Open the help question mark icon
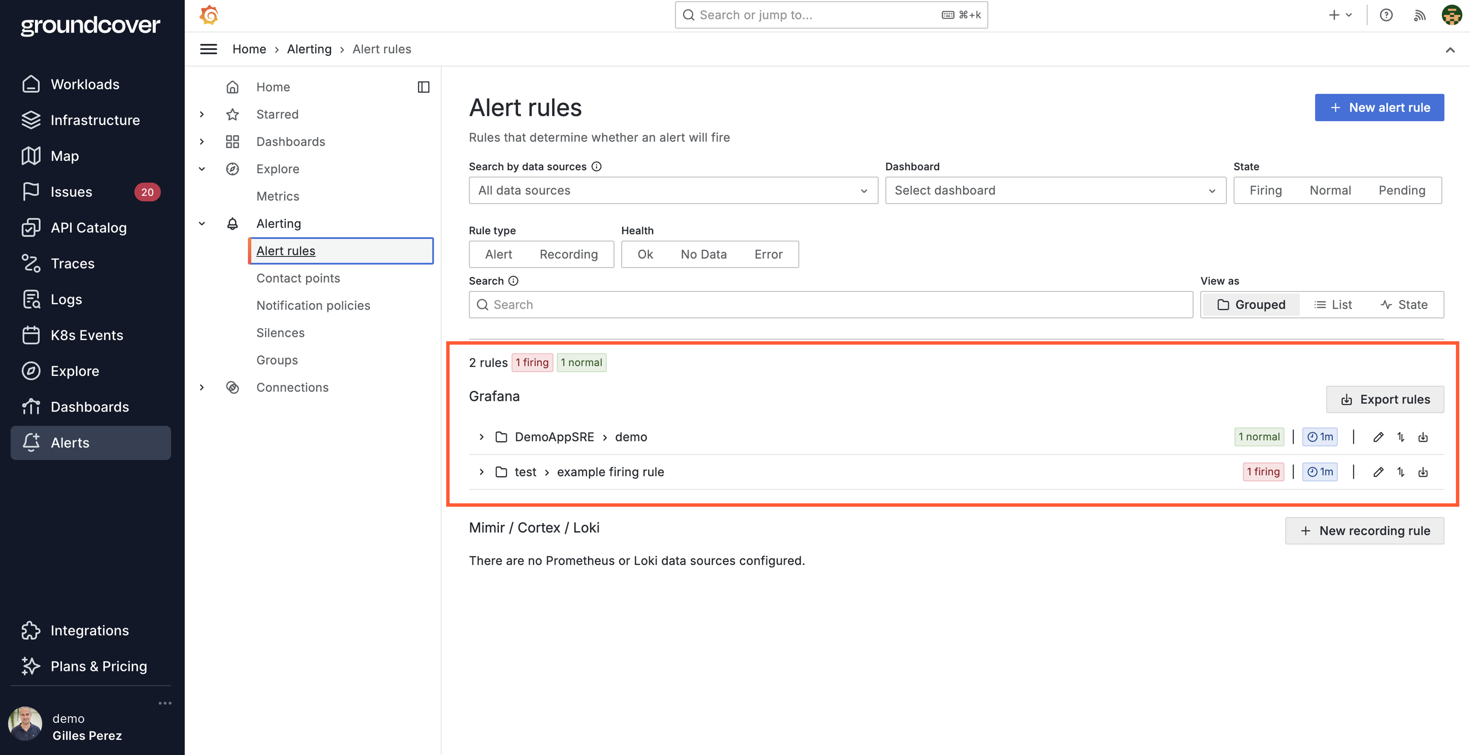The height and width of the screenshot is (755, 1470). [1386, 15]
